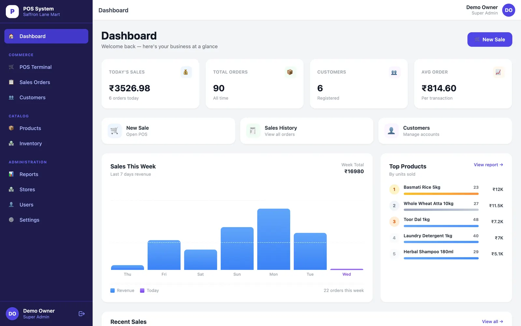Open Customers Manage accounts card
The width and height of the screenshot is (521, 326).
click(445, 131)
